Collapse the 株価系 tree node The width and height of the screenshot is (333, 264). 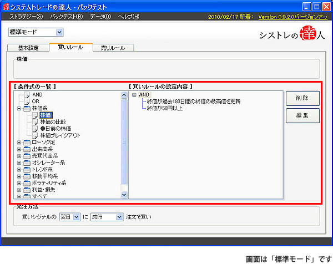tap(19, 109)
